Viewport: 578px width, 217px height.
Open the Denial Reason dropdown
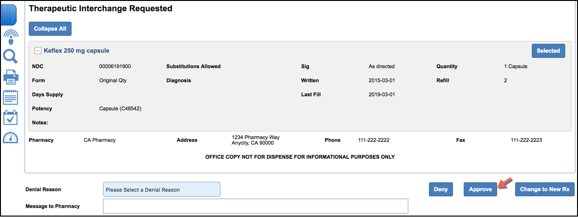coord(161,189)
